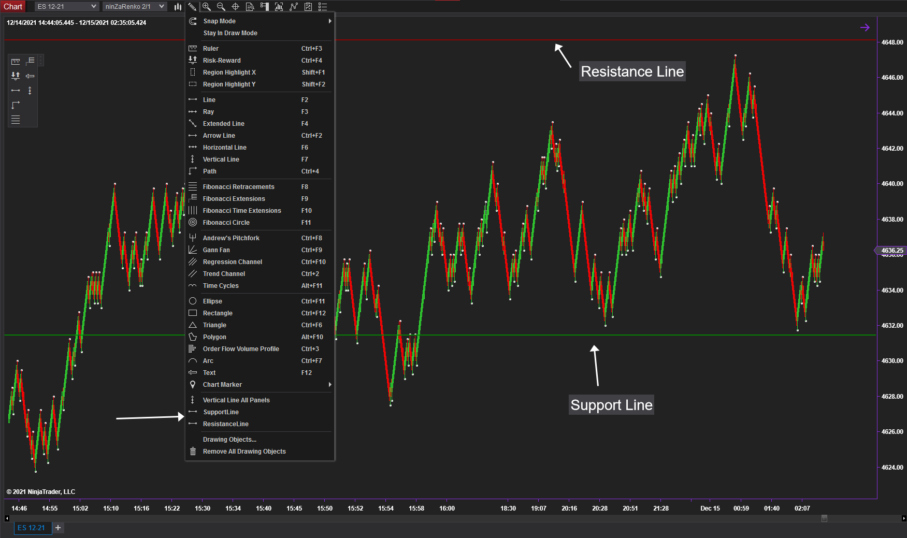Choose Ruler from the drawing menu
Screen dimensions: 907x538
pyautogui.click(x=260, y=49)
